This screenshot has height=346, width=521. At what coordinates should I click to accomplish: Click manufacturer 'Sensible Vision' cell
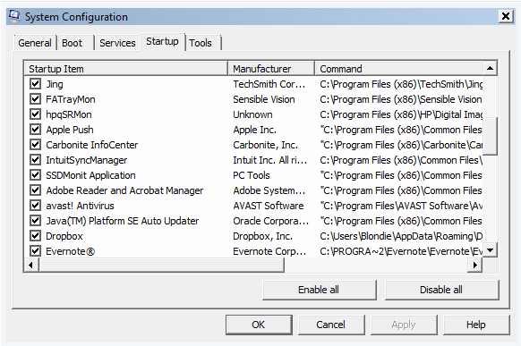pos(264,99)
